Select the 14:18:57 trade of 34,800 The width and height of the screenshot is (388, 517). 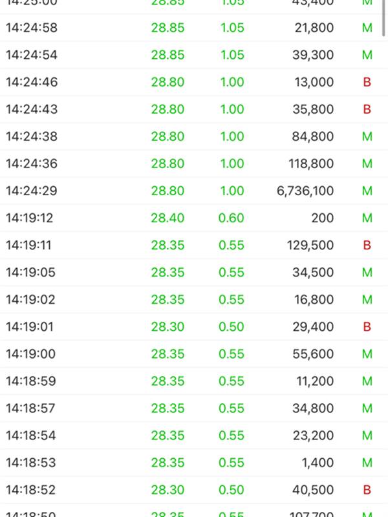point(194,408)
